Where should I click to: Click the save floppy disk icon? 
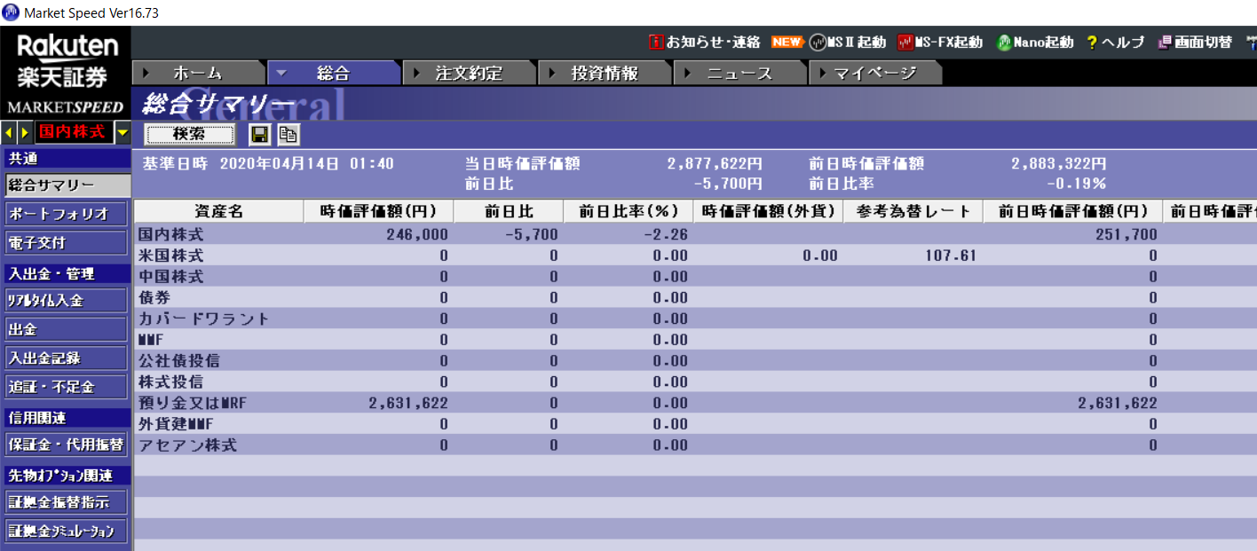(x=260, y=134)
